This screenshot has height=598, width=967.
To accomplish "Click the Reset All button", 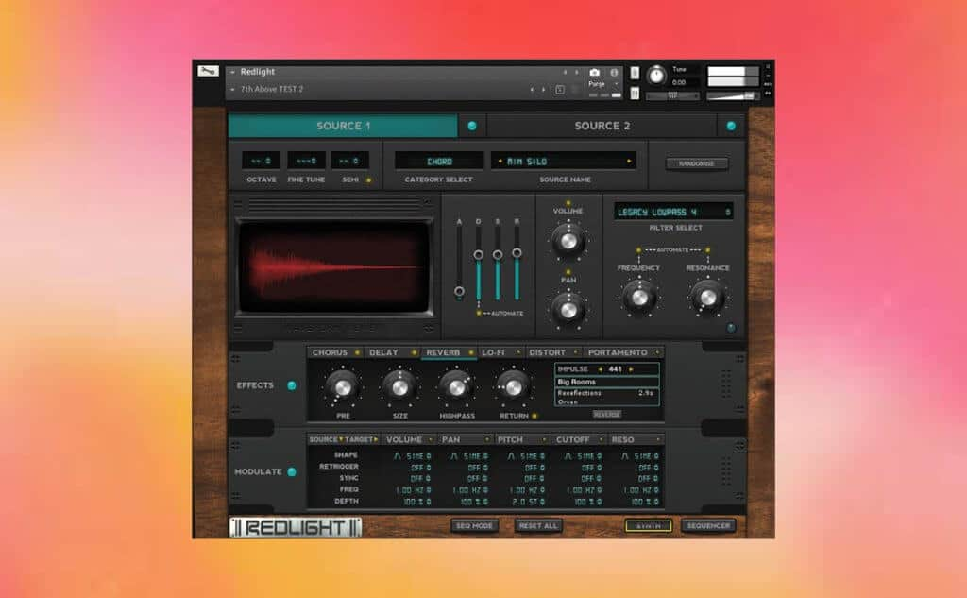I will pyautogui.click(x=539, y=525).
